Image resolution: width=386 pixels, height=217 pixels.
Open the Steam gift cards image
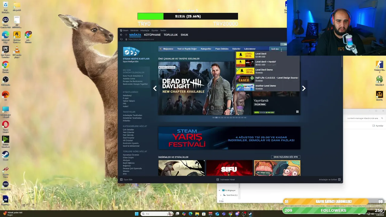pos(131,52)
